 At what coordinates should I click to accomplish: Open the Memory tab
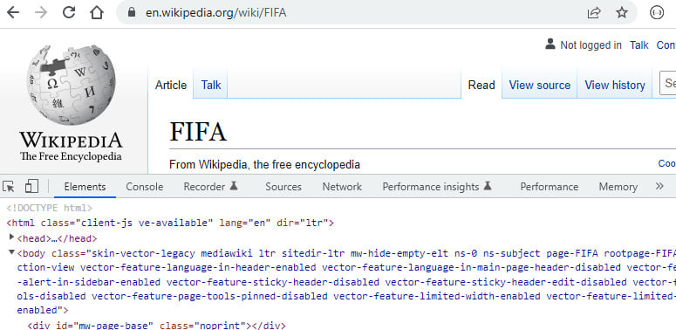618,187
